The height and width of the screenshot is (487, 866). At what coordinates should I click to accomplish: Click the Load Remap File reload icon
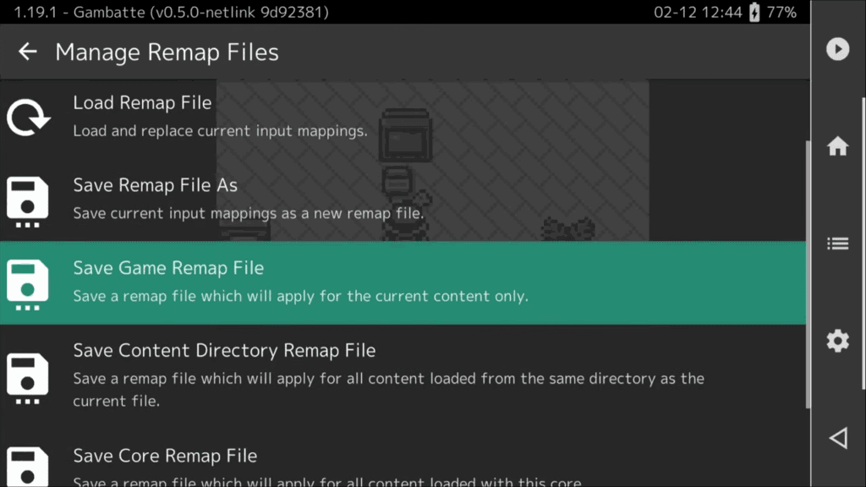[28, 118]
